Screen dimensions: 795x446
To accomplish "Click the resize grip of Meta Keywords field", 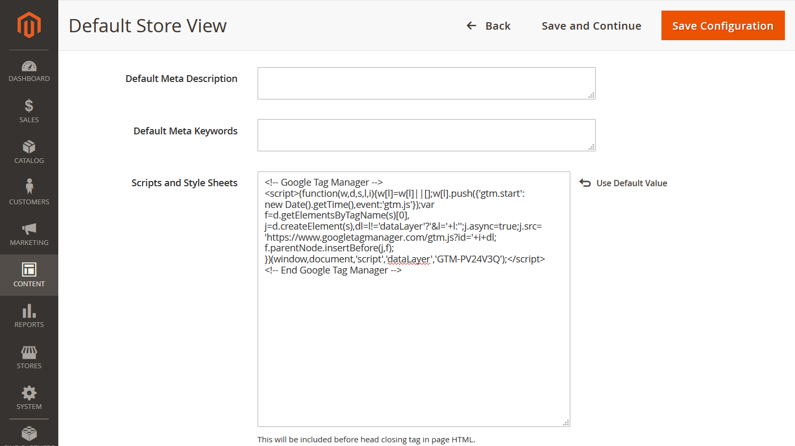I will click(591, 147).
